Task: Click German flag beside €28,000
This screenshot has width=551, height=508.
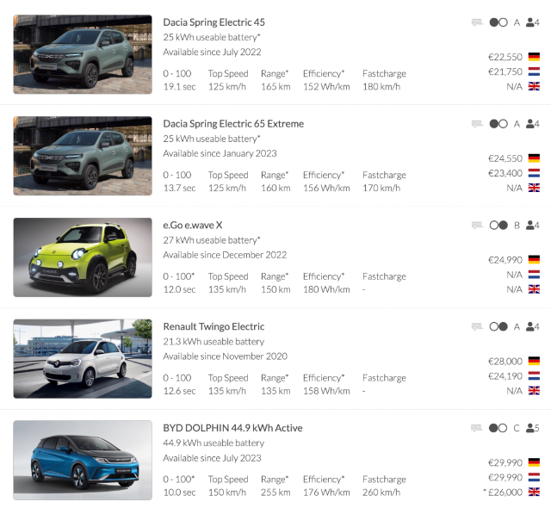Action: [534, 361]
